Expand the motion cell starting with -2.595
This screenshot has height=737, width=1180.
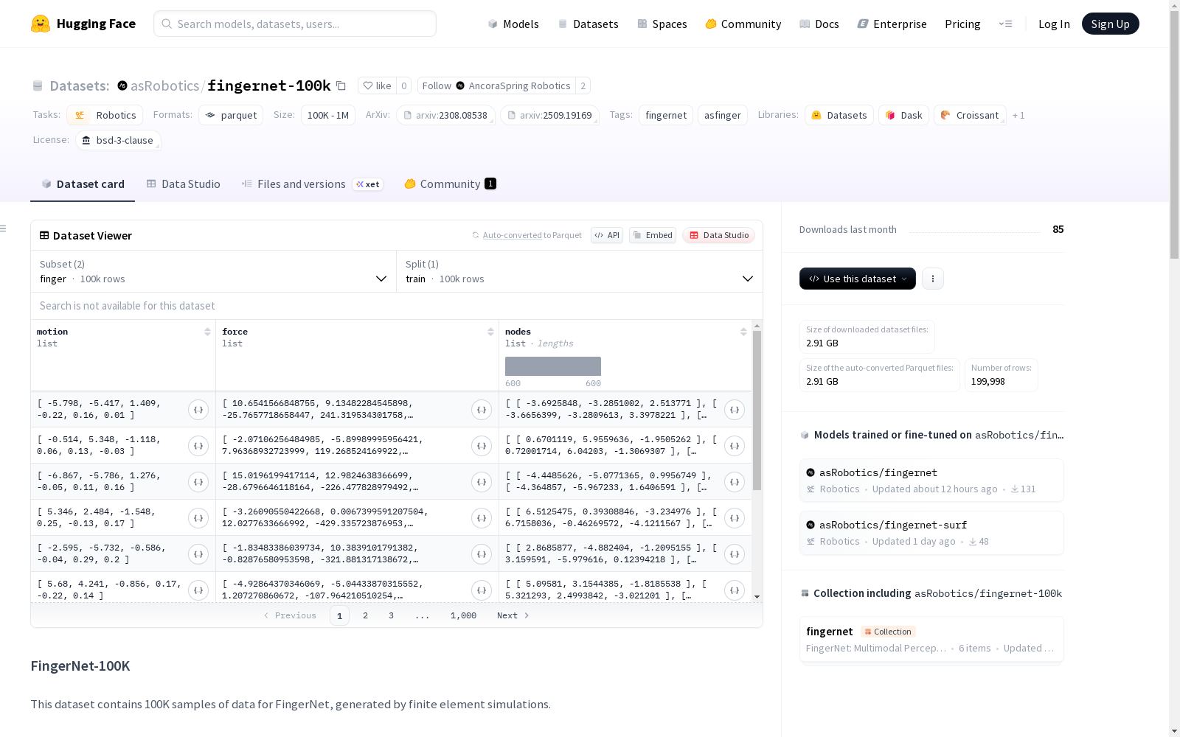pos(198,554)
